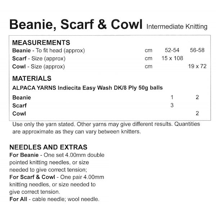
Task: Click the "Cowl - Size (approx)" row label
Action: click(38, 66)
